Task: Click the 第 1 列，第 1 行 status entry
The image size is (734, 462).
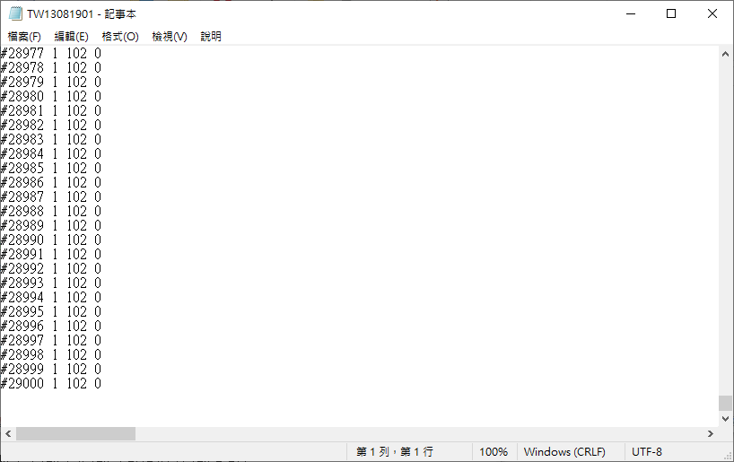Action: tap(394, 452)
